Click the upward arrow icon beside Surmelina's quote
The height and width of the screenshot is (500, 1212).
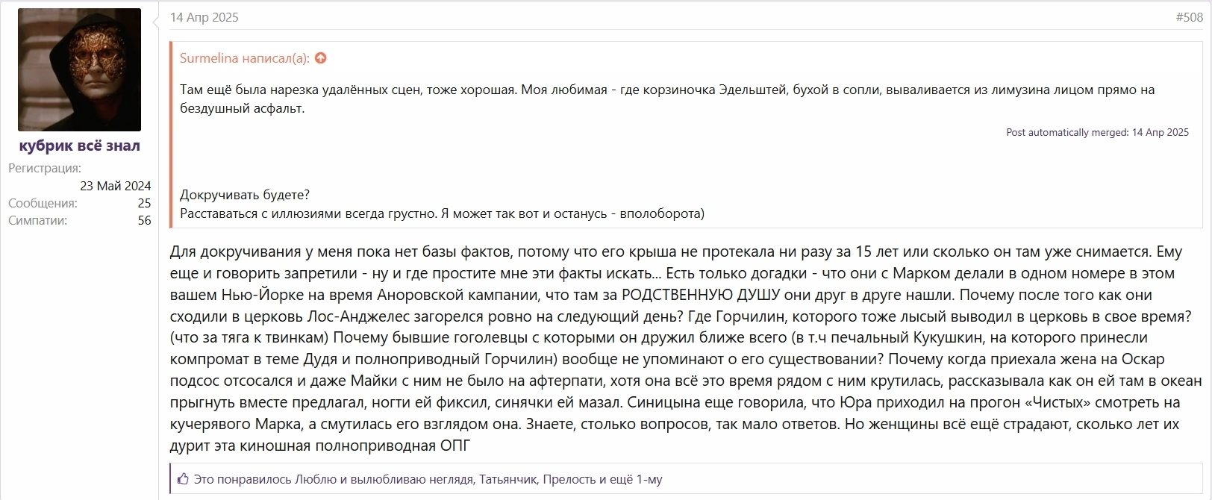(321, 58)
